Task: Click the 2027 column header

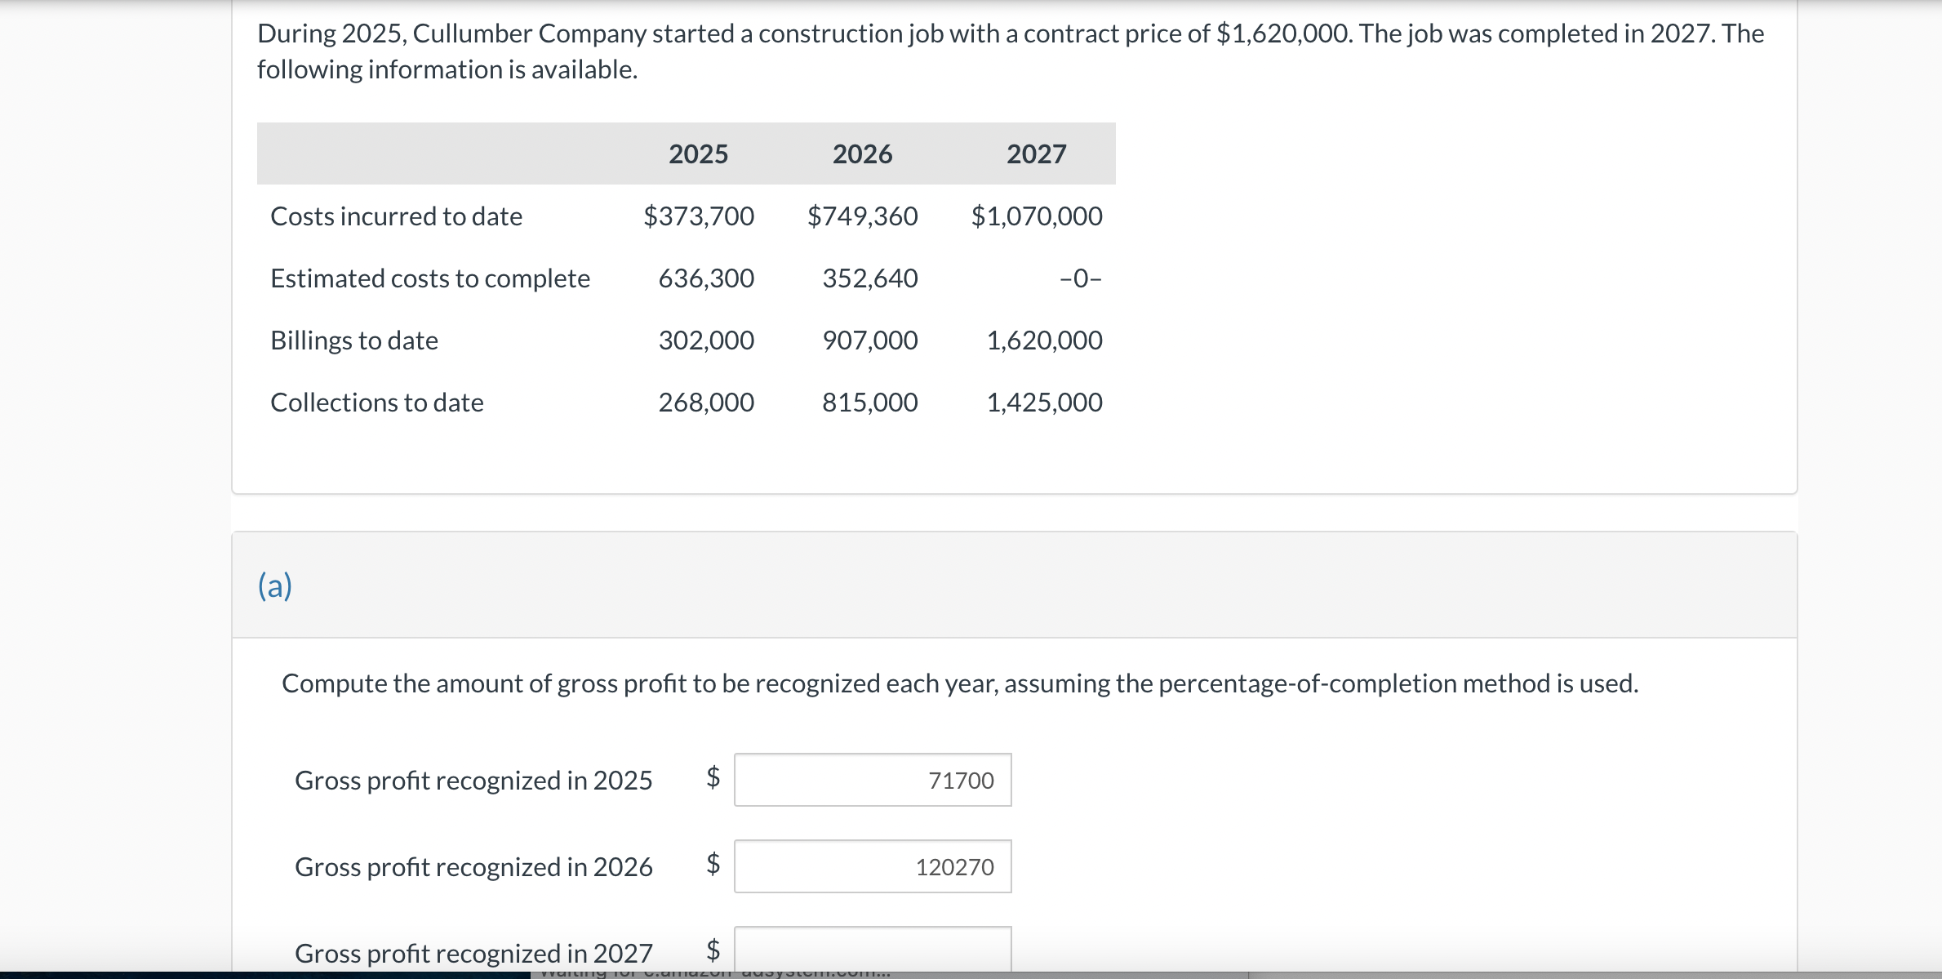Action: (x=1037, y=154)
